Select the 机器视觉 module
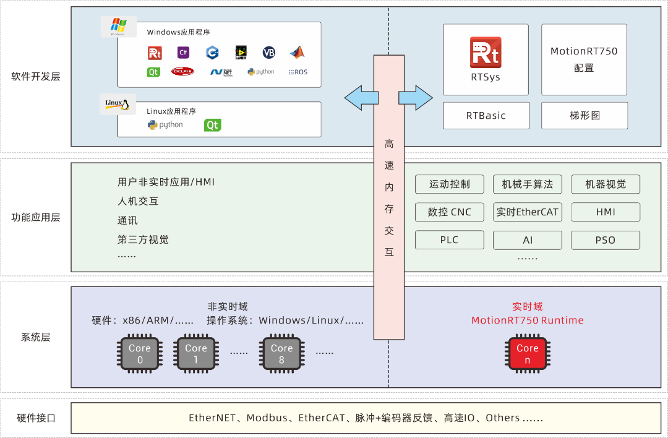Screen dimensions: 668x438 point(605,184)
